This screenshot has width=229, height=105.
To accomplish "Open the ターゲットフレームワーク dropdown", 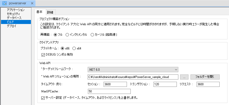I will (133, 69).
